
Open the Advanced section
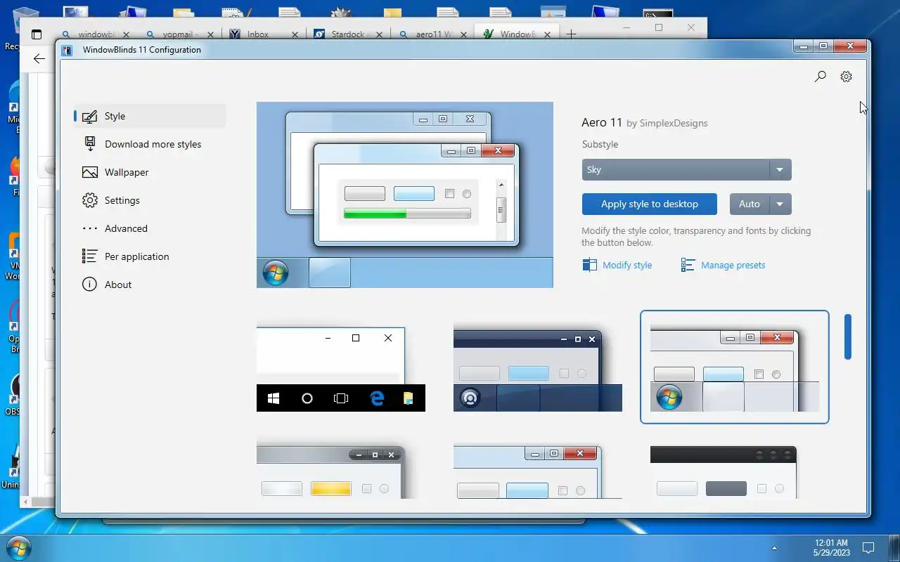(150, 228)
